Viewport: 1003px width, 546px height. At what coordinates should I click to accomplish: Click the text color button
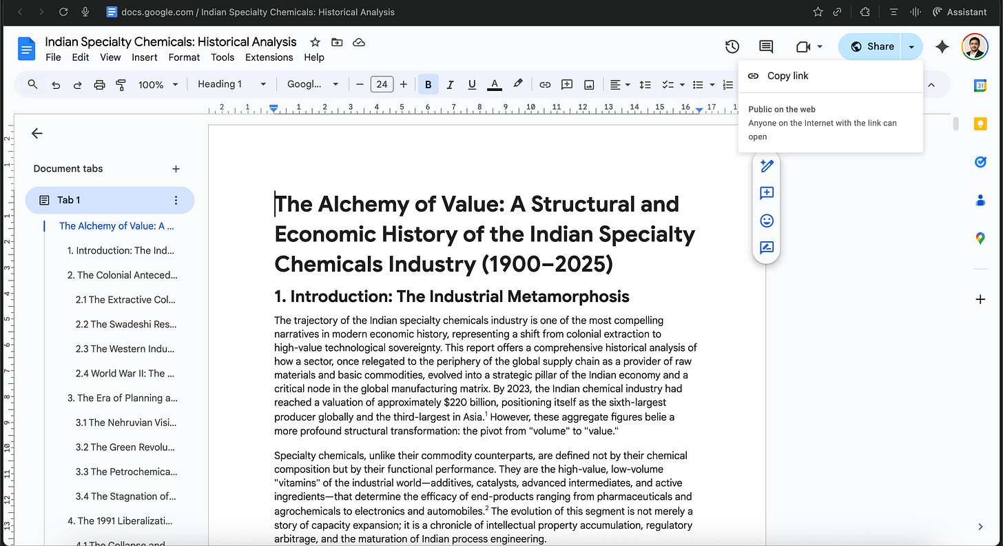click(495, 84)
